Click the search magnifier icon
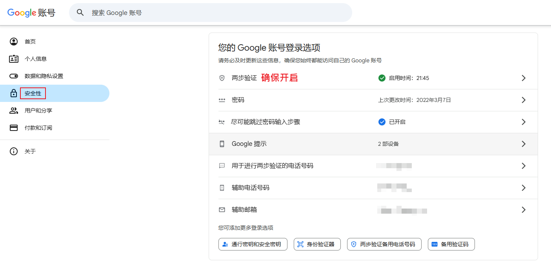 pyautogui.click(x=80, y=13)
